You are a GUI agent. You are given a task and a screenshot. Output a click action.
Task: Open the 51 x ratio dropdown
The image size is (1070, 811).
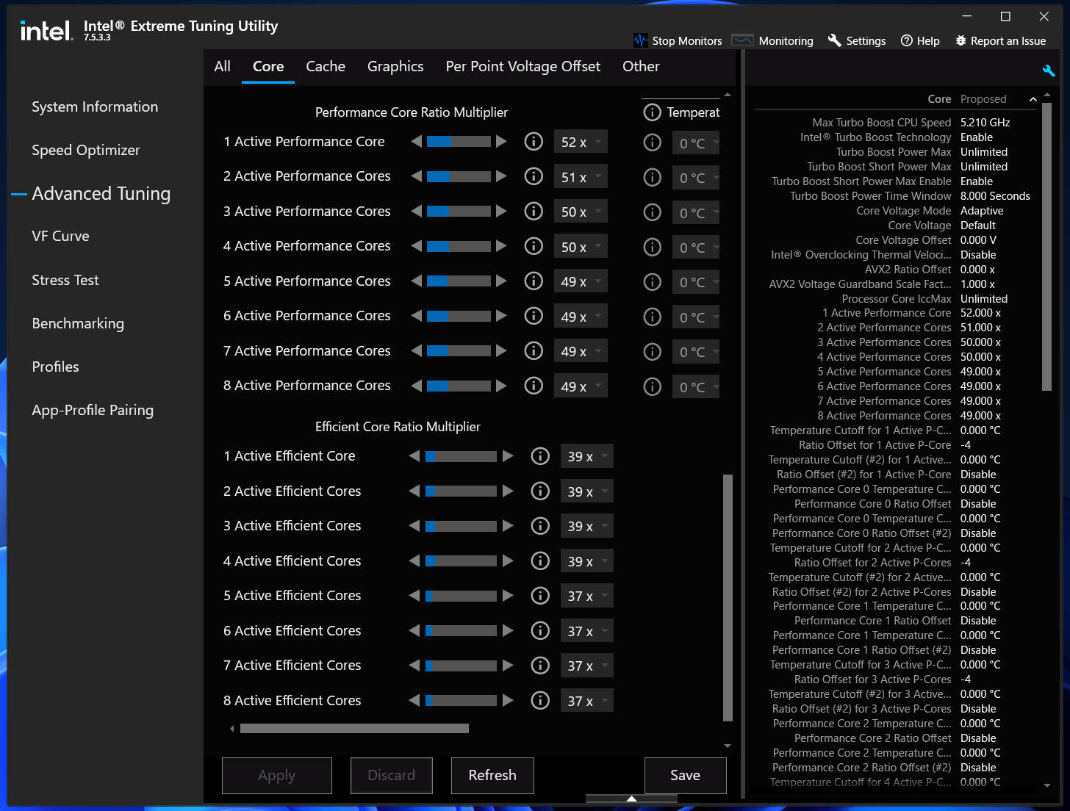point(581,177)
